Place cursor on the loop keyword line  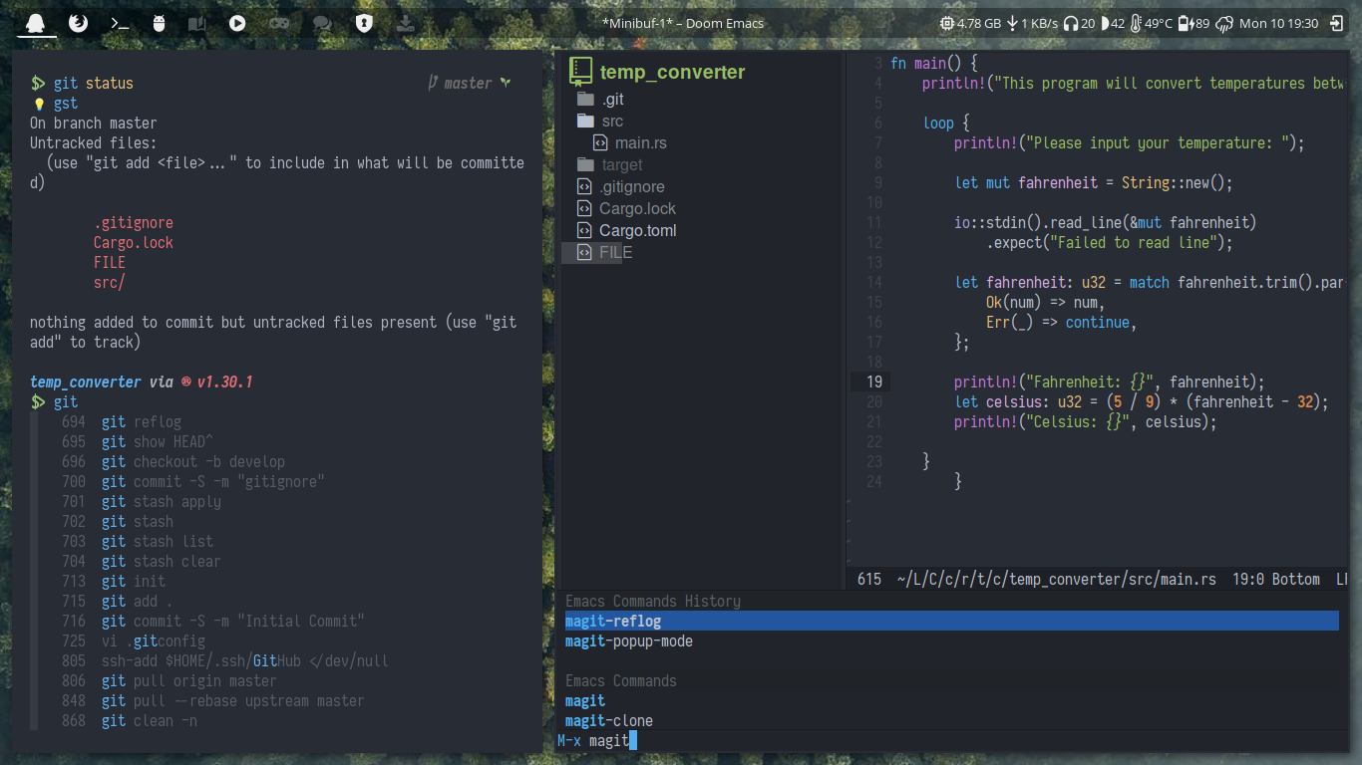click(946, 124)
